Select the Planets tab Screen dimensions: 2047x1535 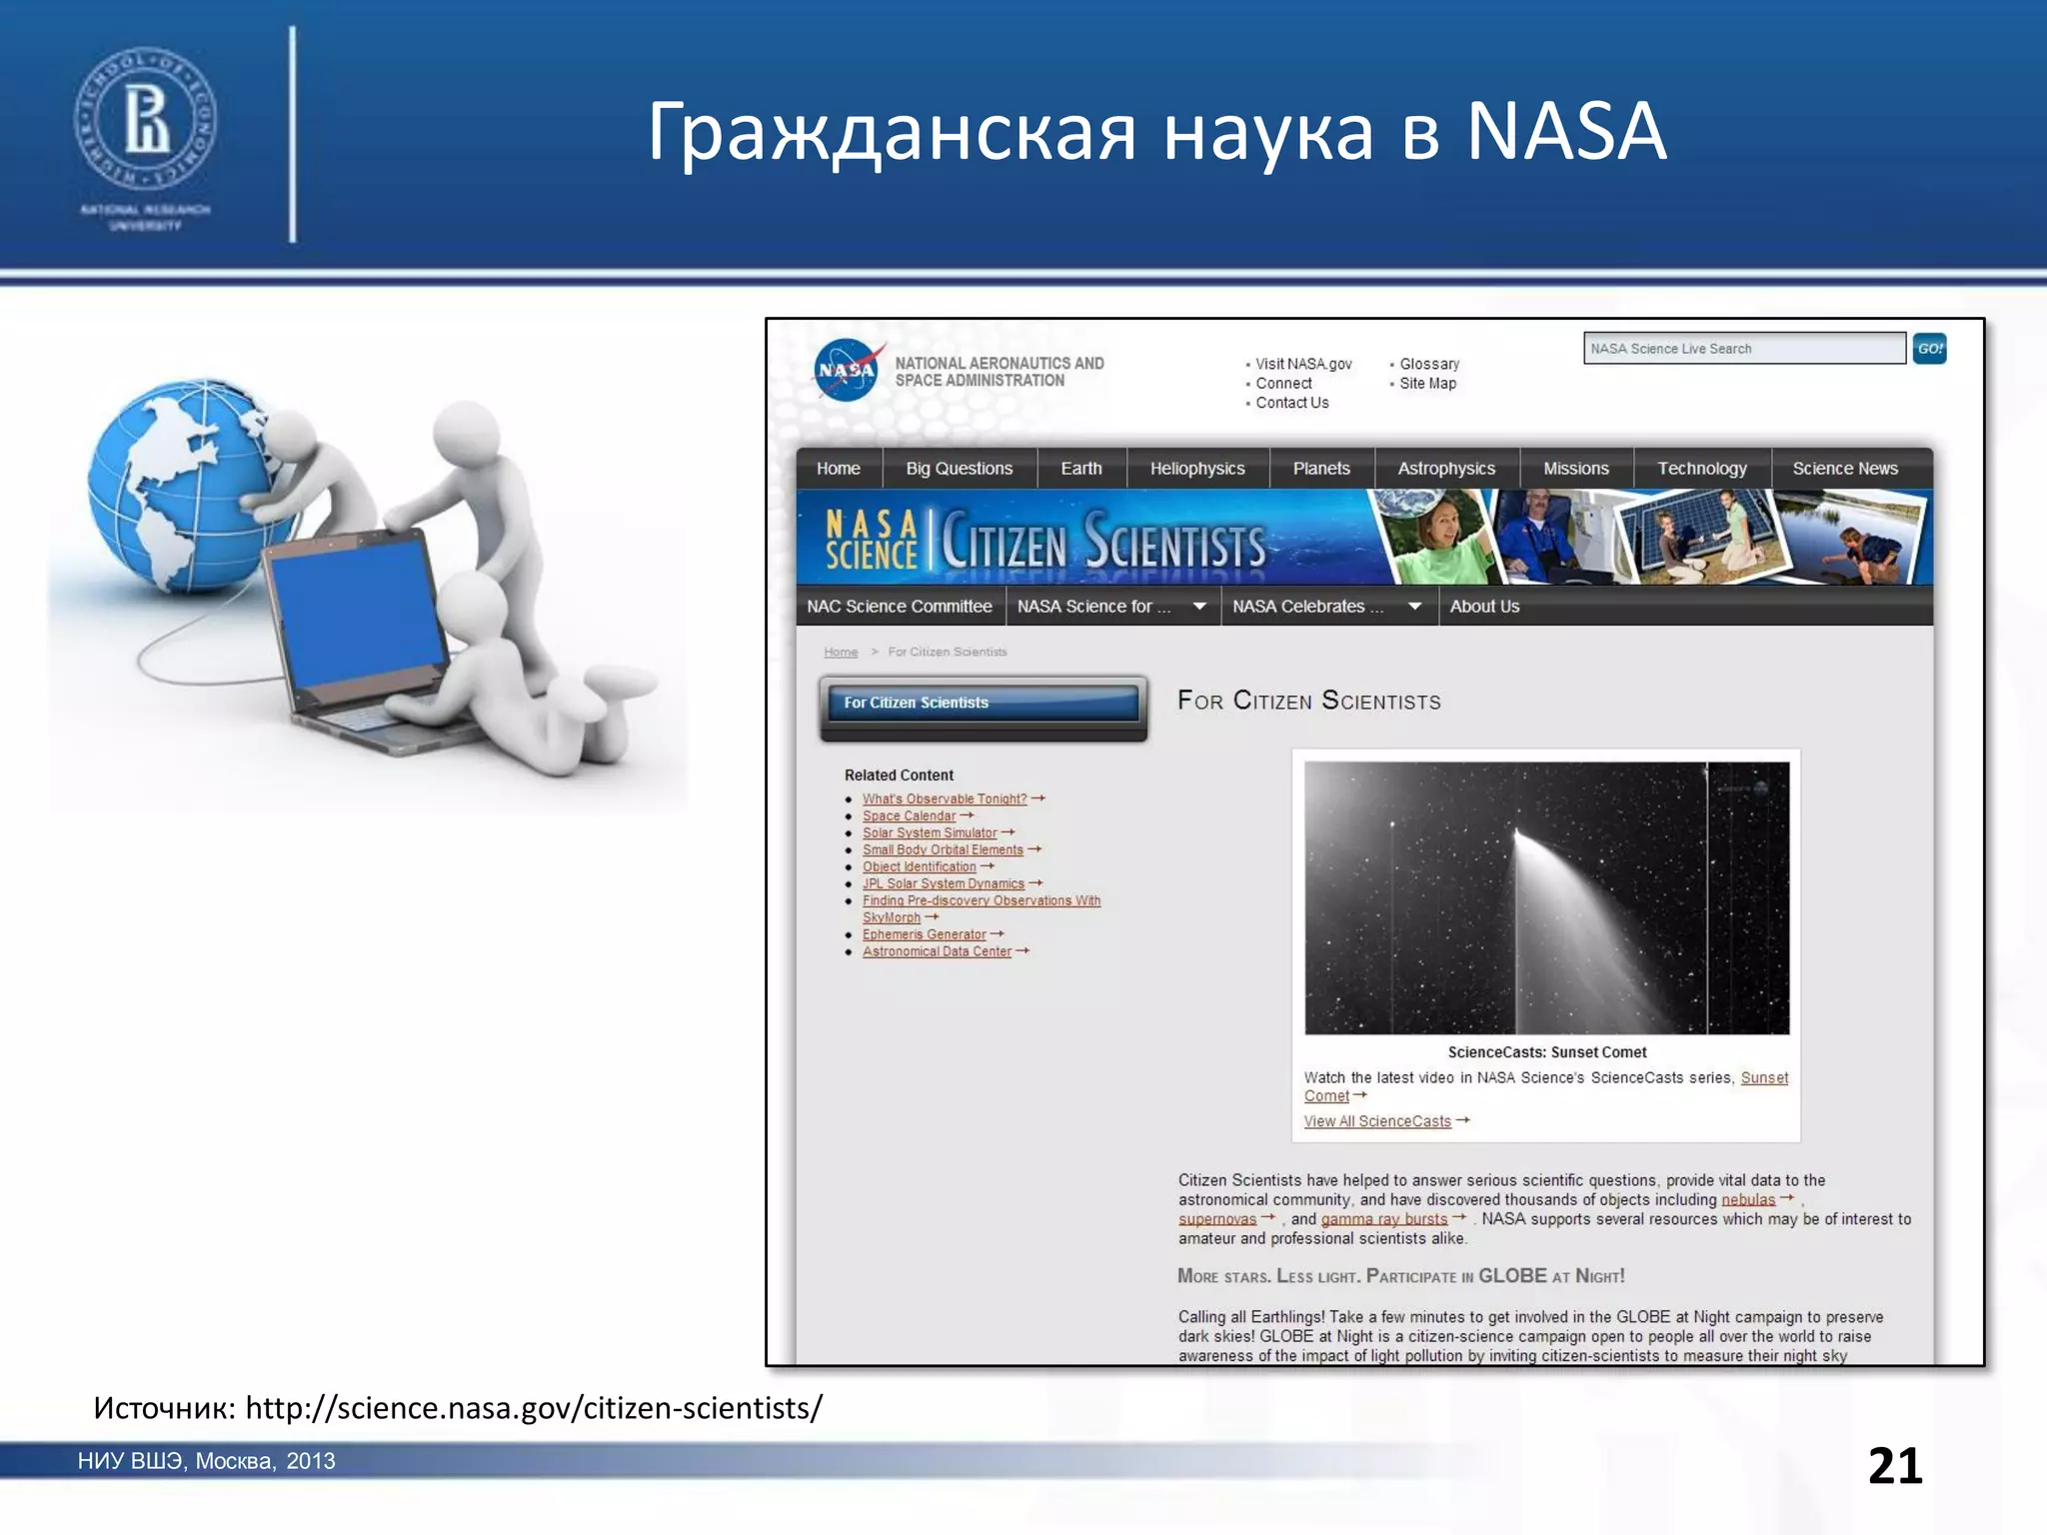pos(1321,469)
